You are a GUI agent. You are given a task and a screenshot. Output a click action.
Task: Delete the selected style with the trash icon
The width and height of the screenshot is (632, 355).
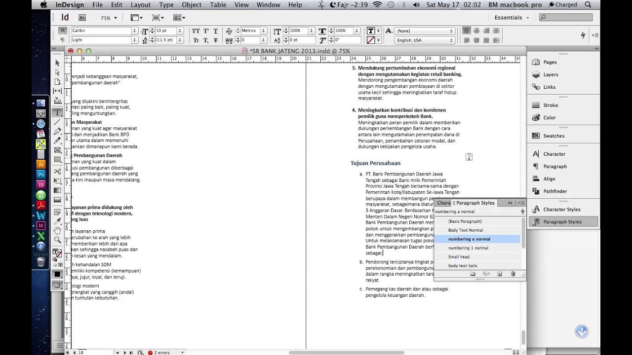513,274
